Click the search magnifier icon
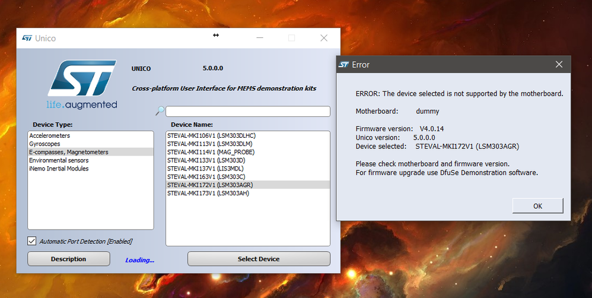Screen dimensions: 592x298 tap(160, 110)
